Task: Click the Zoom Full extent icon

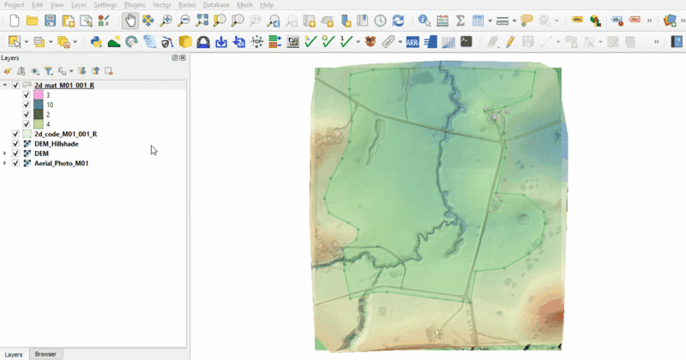Action: tap(202, 21)
